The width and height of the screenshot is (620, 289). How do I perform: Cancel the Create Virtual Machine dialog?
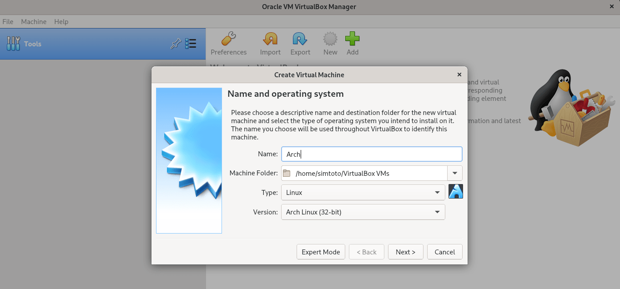pyautogui.click(x=444, y=252)
